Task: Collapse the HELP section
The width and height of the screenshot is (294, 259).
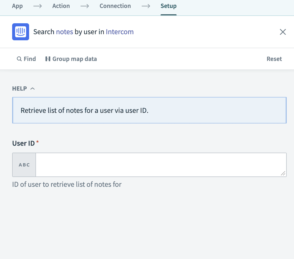Action: (32, 88)
